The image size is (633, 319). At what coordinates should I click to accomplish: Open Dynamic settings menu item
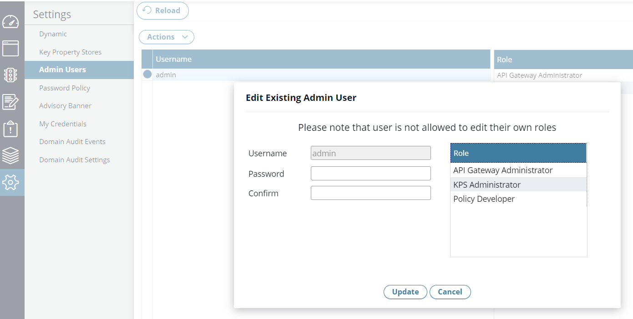point(53,34)
